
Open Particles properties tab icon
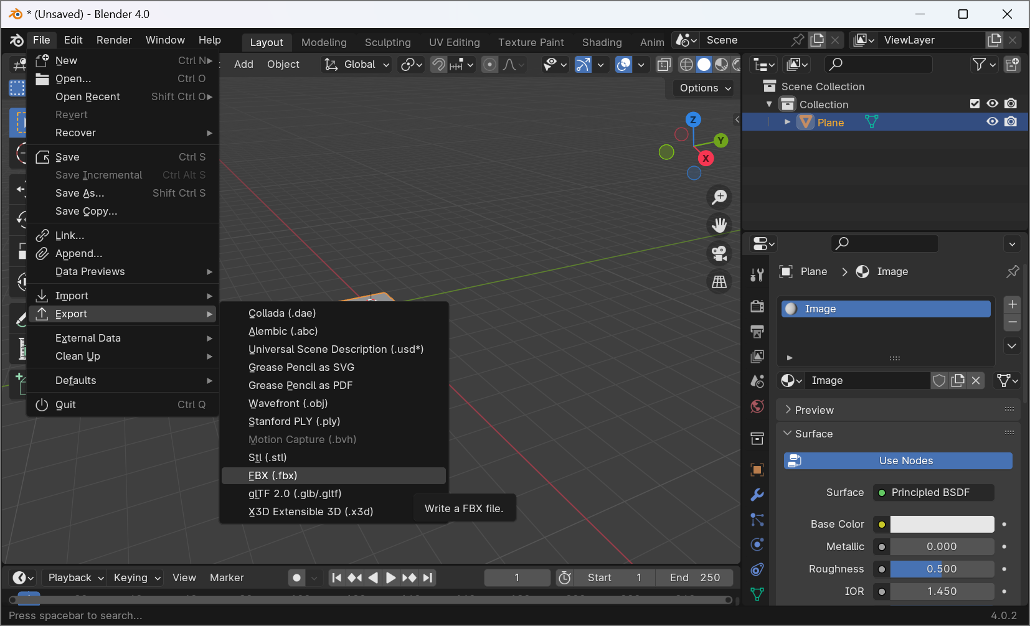757,520
